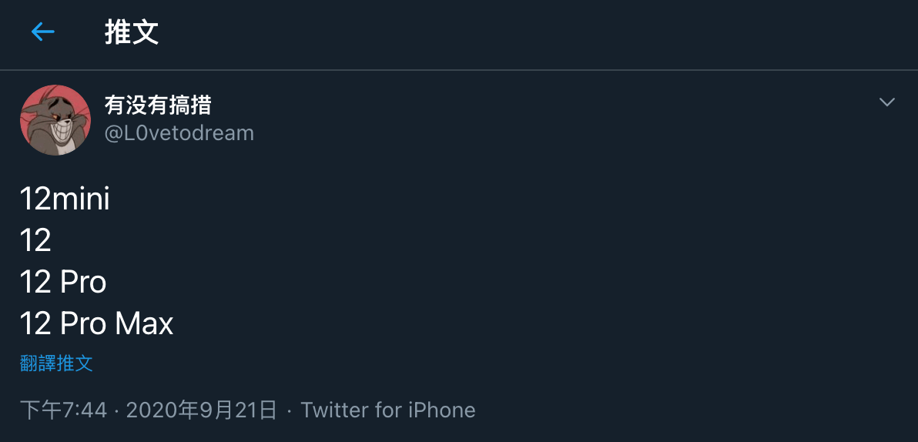Click the 12 Pro Max tweet line
The height and width of the screenshot is (442, 918).
pyautogui.click(x=97, y=323)
